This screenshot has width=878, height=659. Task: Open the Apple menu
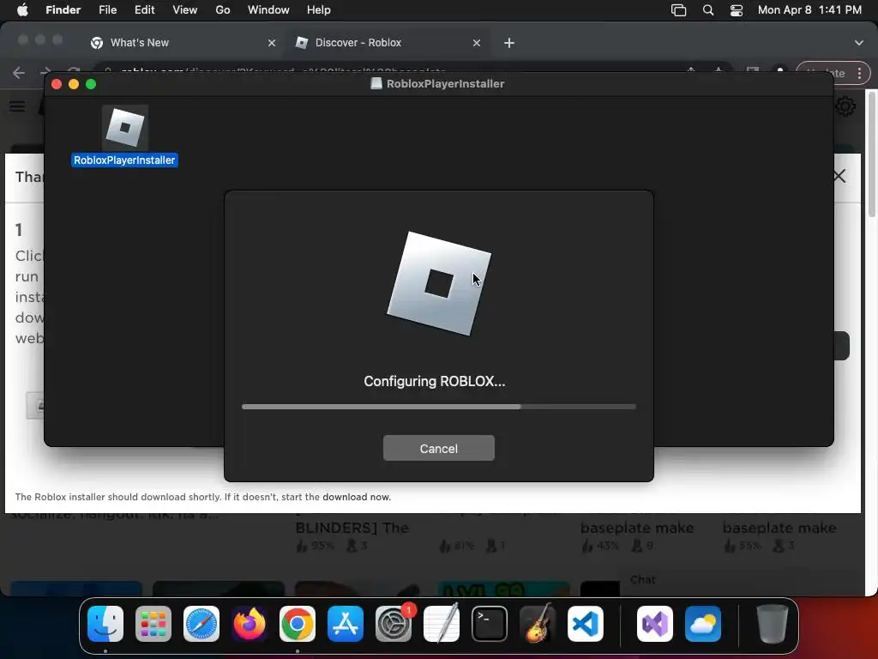22,10
